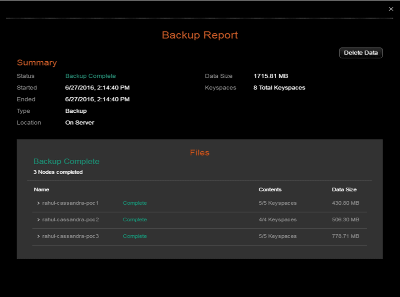400x297 pixels.
Task: Click the 5/5 Keyspaces entry for poc1
Action: click(x=277, y=203)
